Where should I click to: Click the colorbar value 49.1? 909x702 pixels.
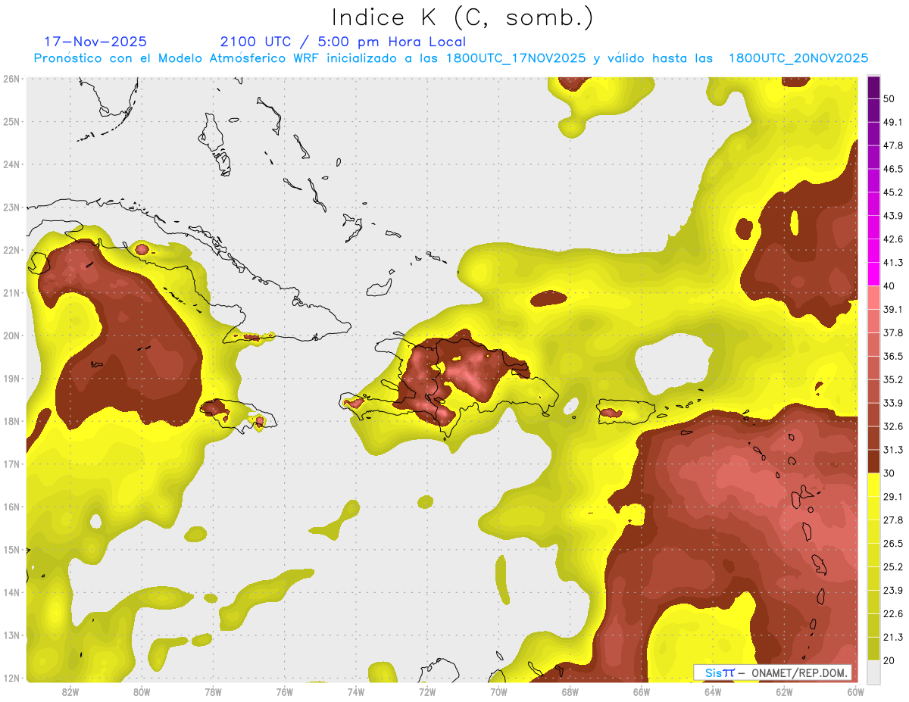click(x=893, y=122)
